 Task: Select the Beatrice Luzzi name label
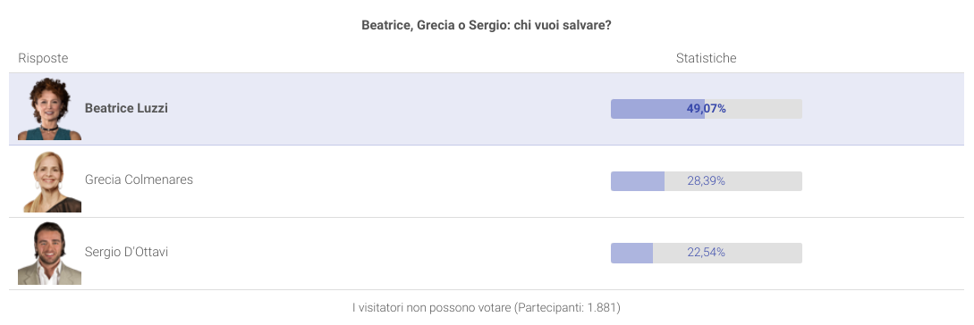click(126, 108)
